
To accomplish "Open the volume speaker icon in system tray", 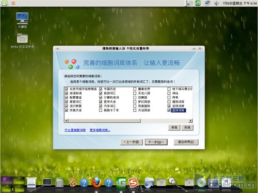I will 217,3.
